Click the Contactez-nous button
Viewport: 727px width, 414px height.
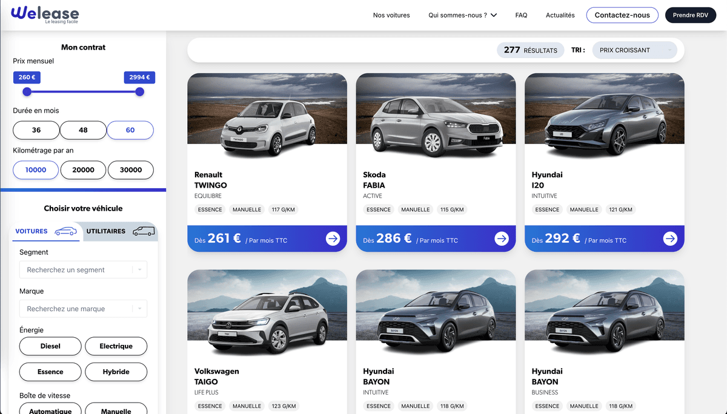(x=622, y=15)
